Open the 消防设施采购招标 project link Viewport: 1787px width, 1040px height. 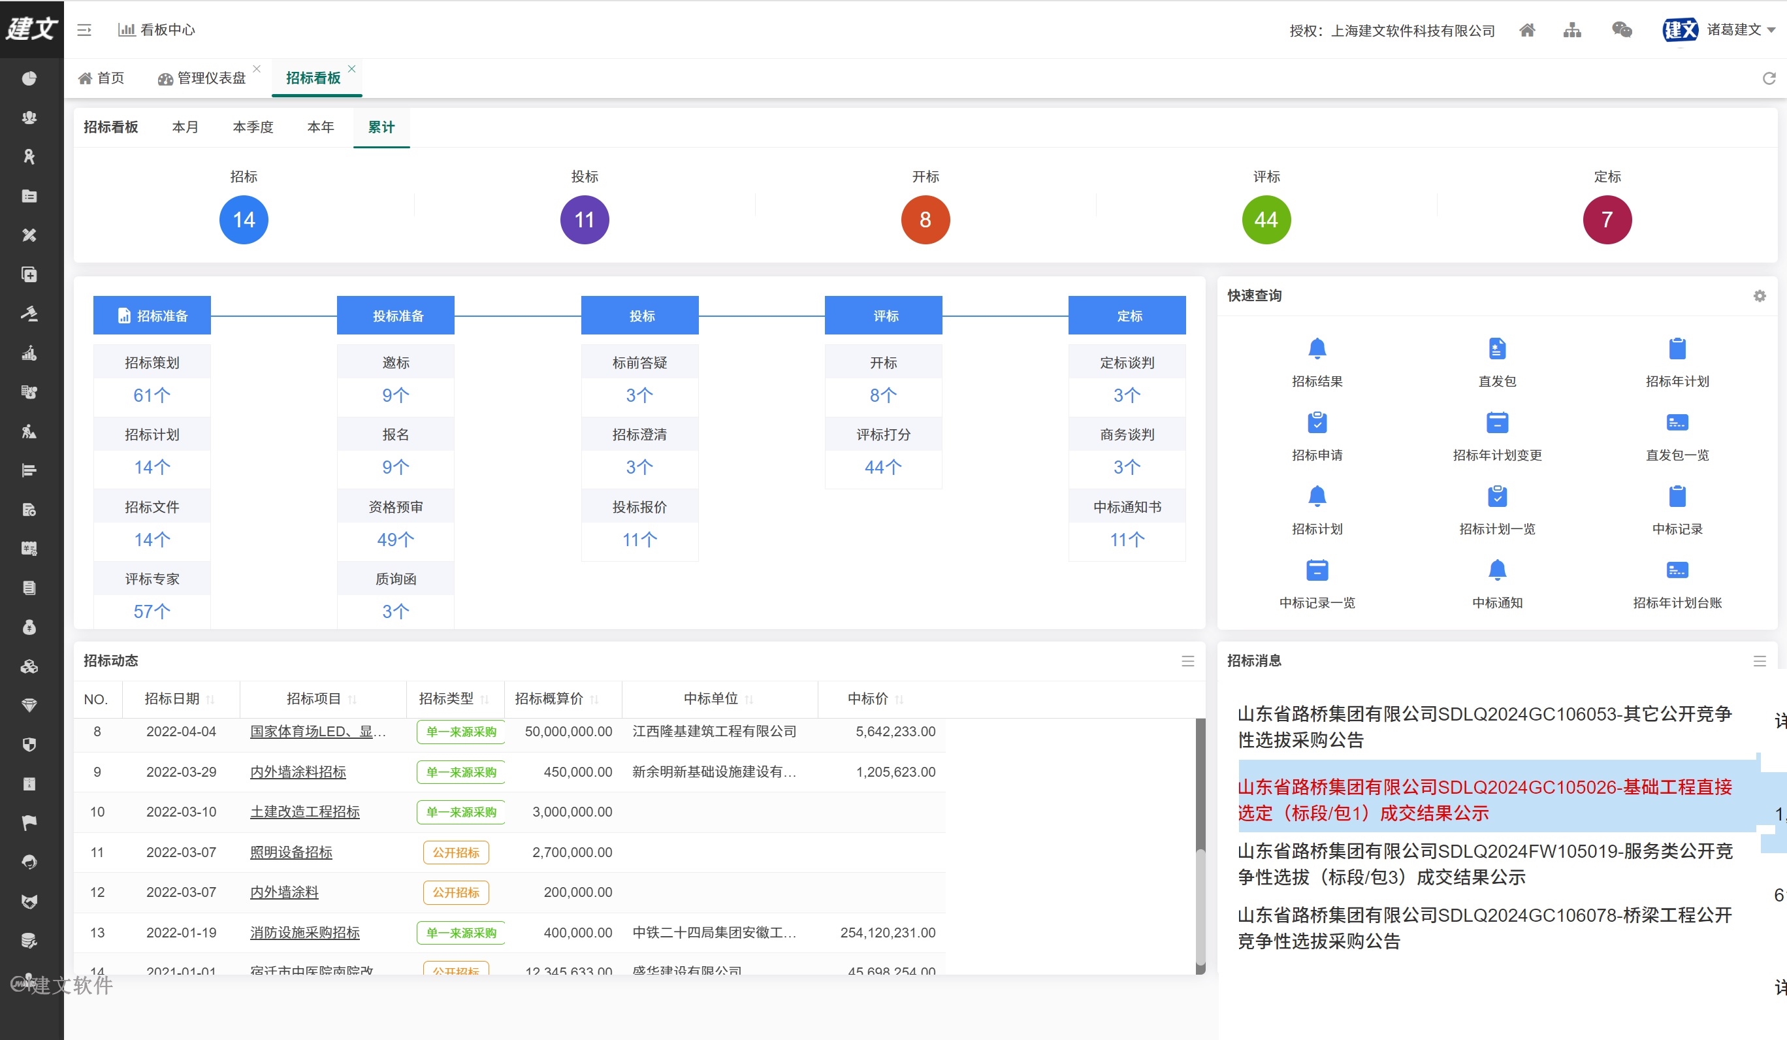coord(305,932)
